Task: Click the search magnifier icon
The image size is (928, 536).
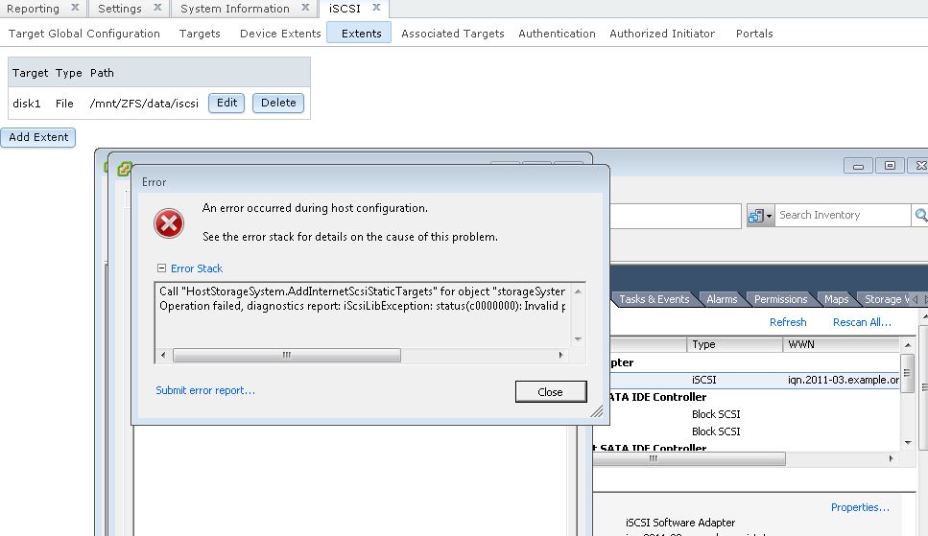Action: pyautogui.click(x=920, y=216)
